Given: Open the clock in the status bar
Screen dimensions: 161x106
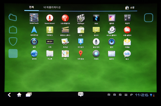Looking at the screenshot, I should point(142,95).
